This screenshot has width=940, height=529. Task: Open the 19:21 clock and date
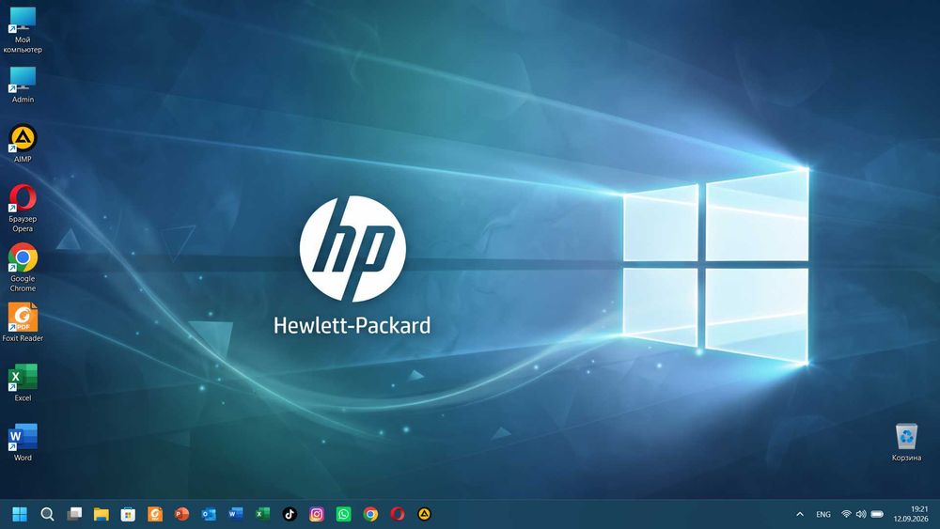click(911, 514)
